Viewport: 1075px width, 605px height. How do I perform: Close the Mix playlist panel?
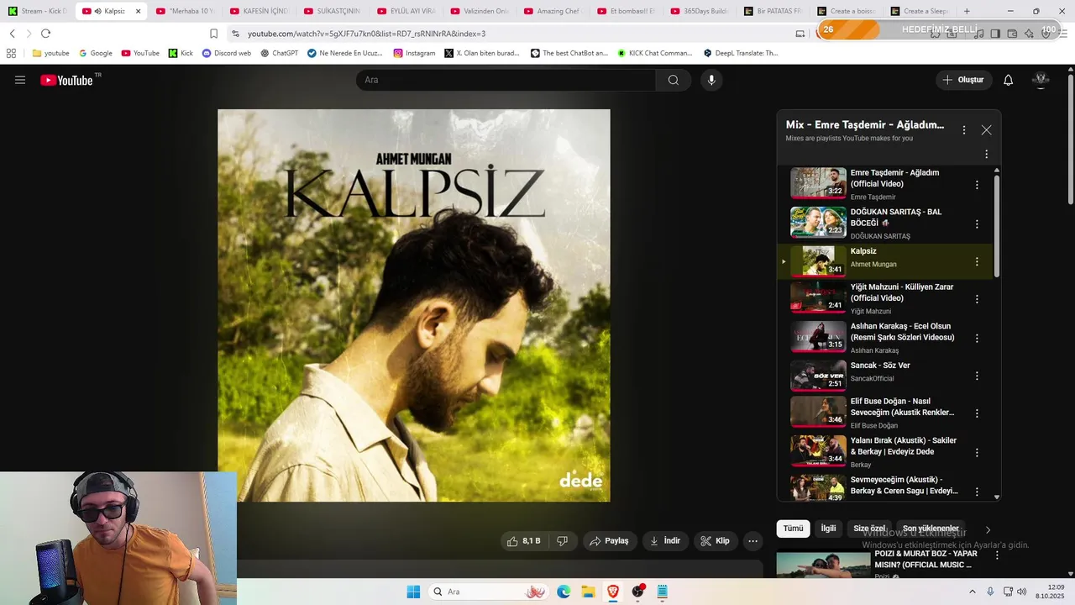tap(986, 130)
